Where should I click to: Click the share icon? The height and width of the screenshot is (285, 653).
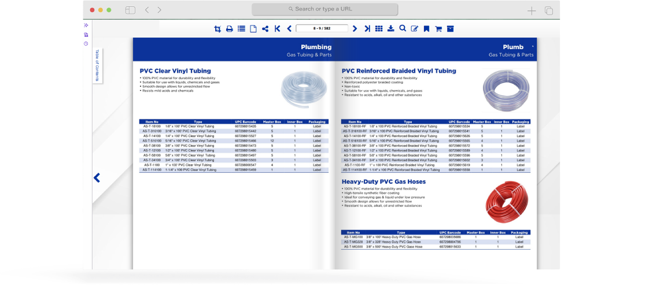tap(265, 29)
